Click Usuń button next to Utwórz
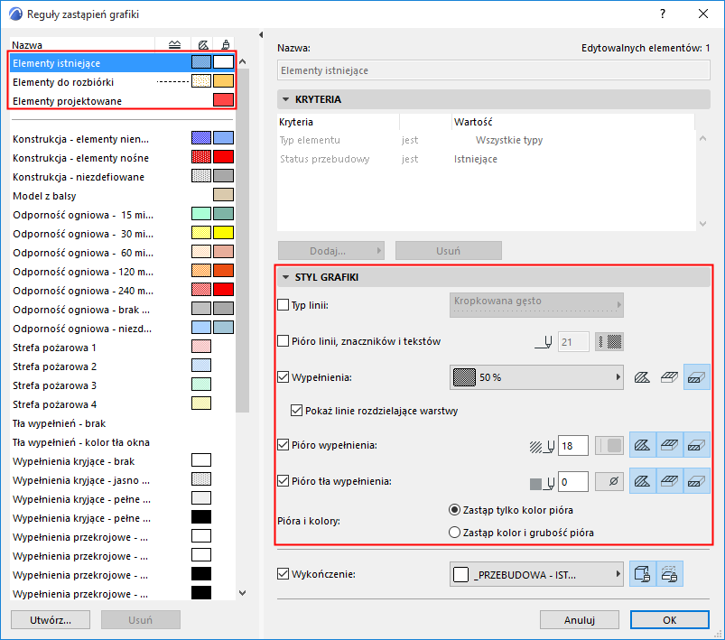 coord(141,619)
